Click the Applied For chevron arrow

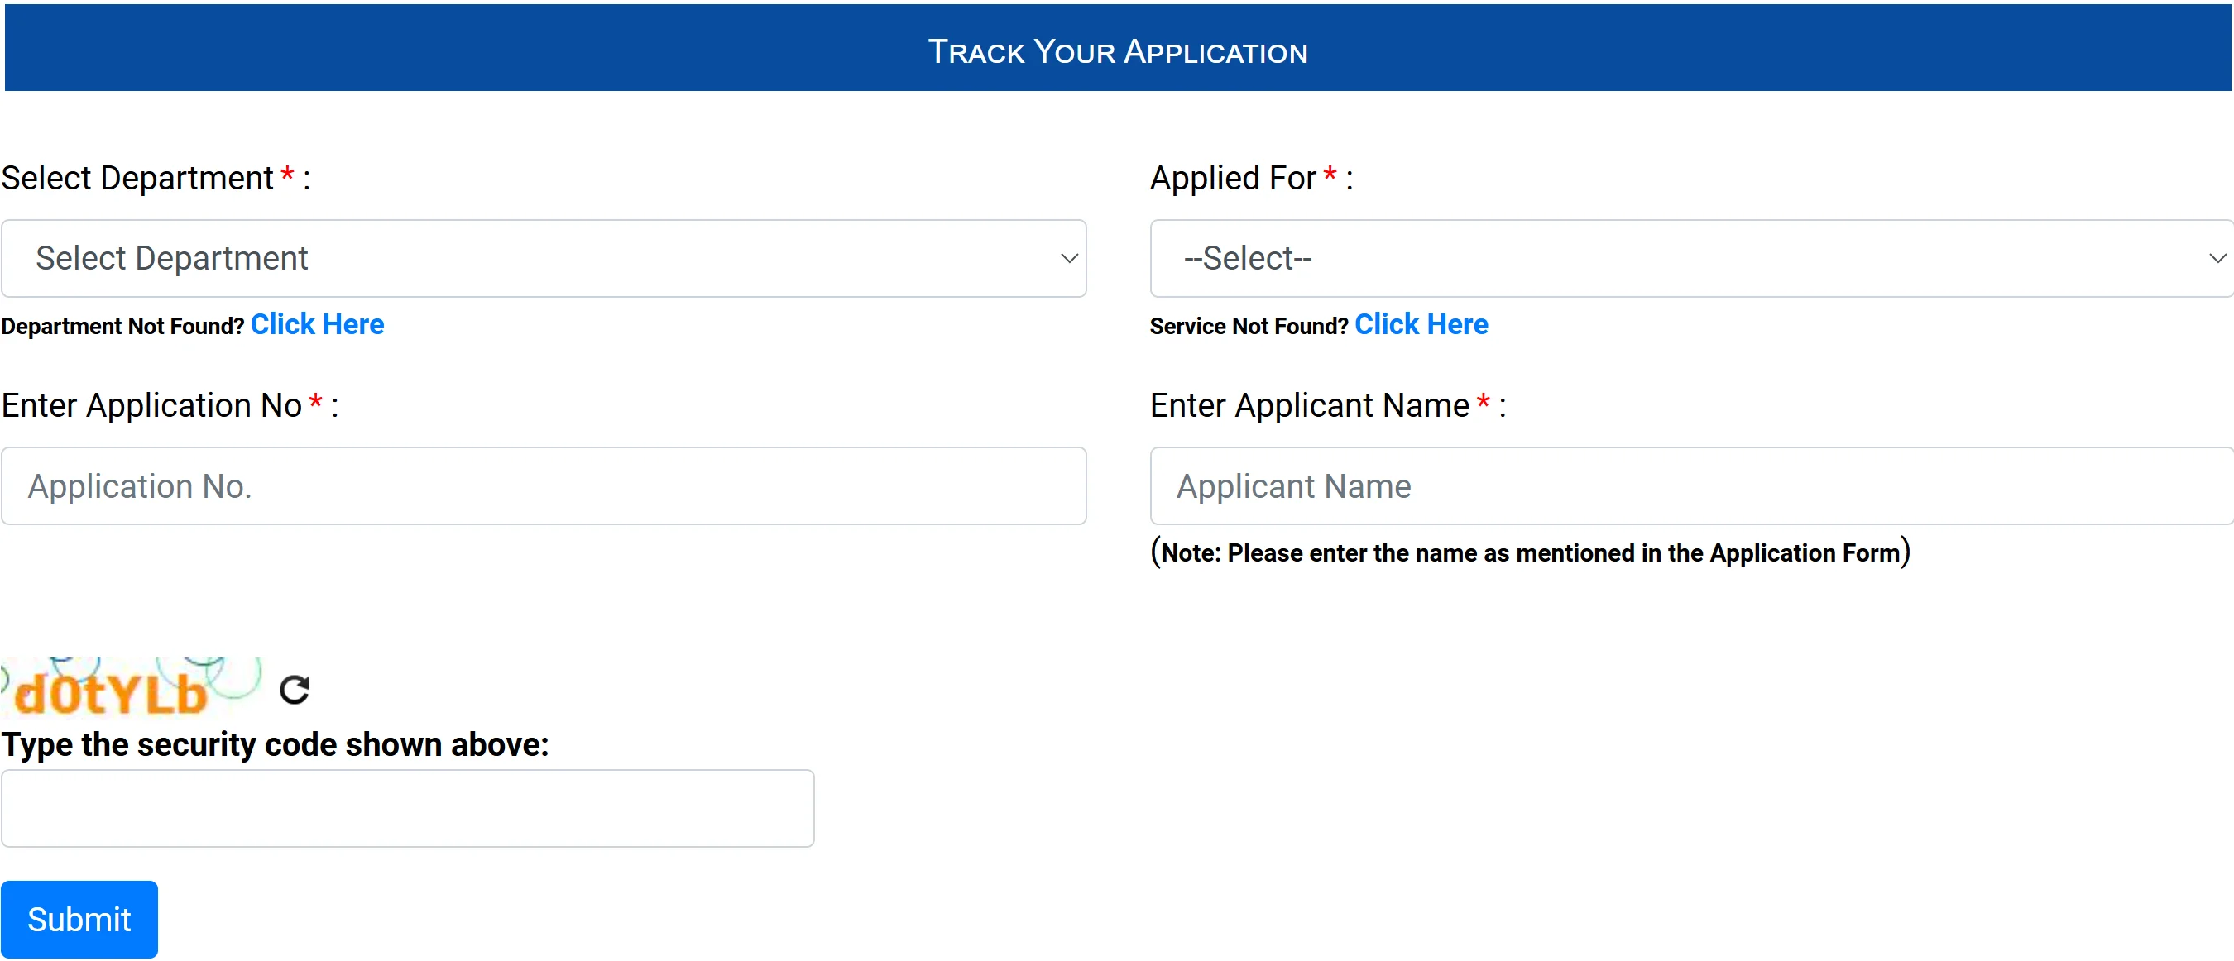coord(2216,258)
